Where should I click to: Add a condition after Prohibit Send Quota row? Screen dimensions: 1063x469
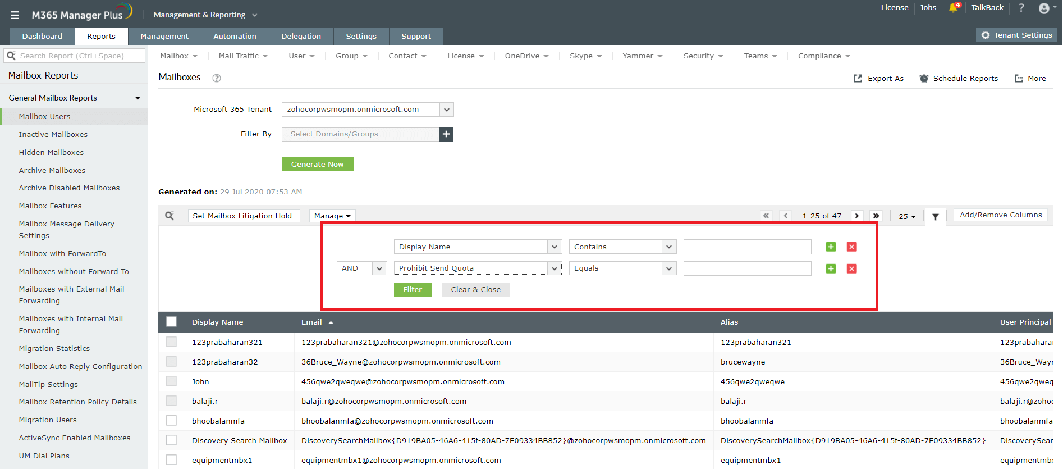point(831,268)
